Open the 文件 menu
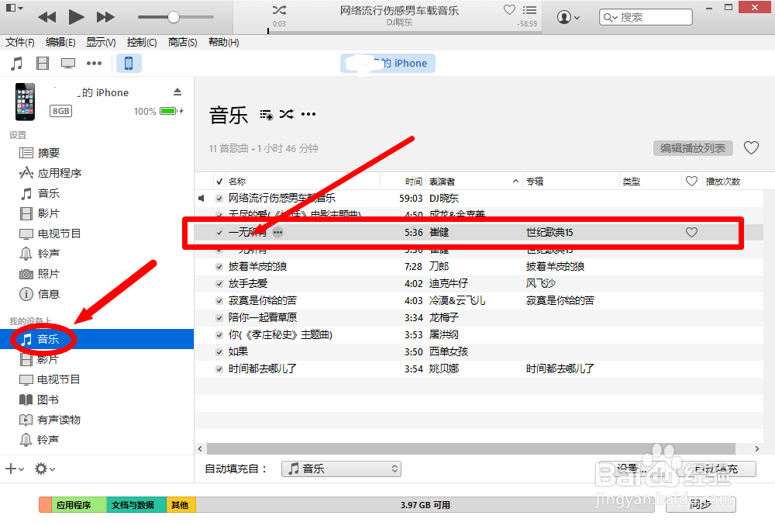 pyautogui.click(x=20, y=43)
